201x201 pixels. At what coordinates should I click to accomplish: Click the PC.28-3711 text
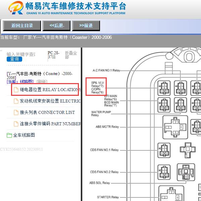click(x=54, y=55)
